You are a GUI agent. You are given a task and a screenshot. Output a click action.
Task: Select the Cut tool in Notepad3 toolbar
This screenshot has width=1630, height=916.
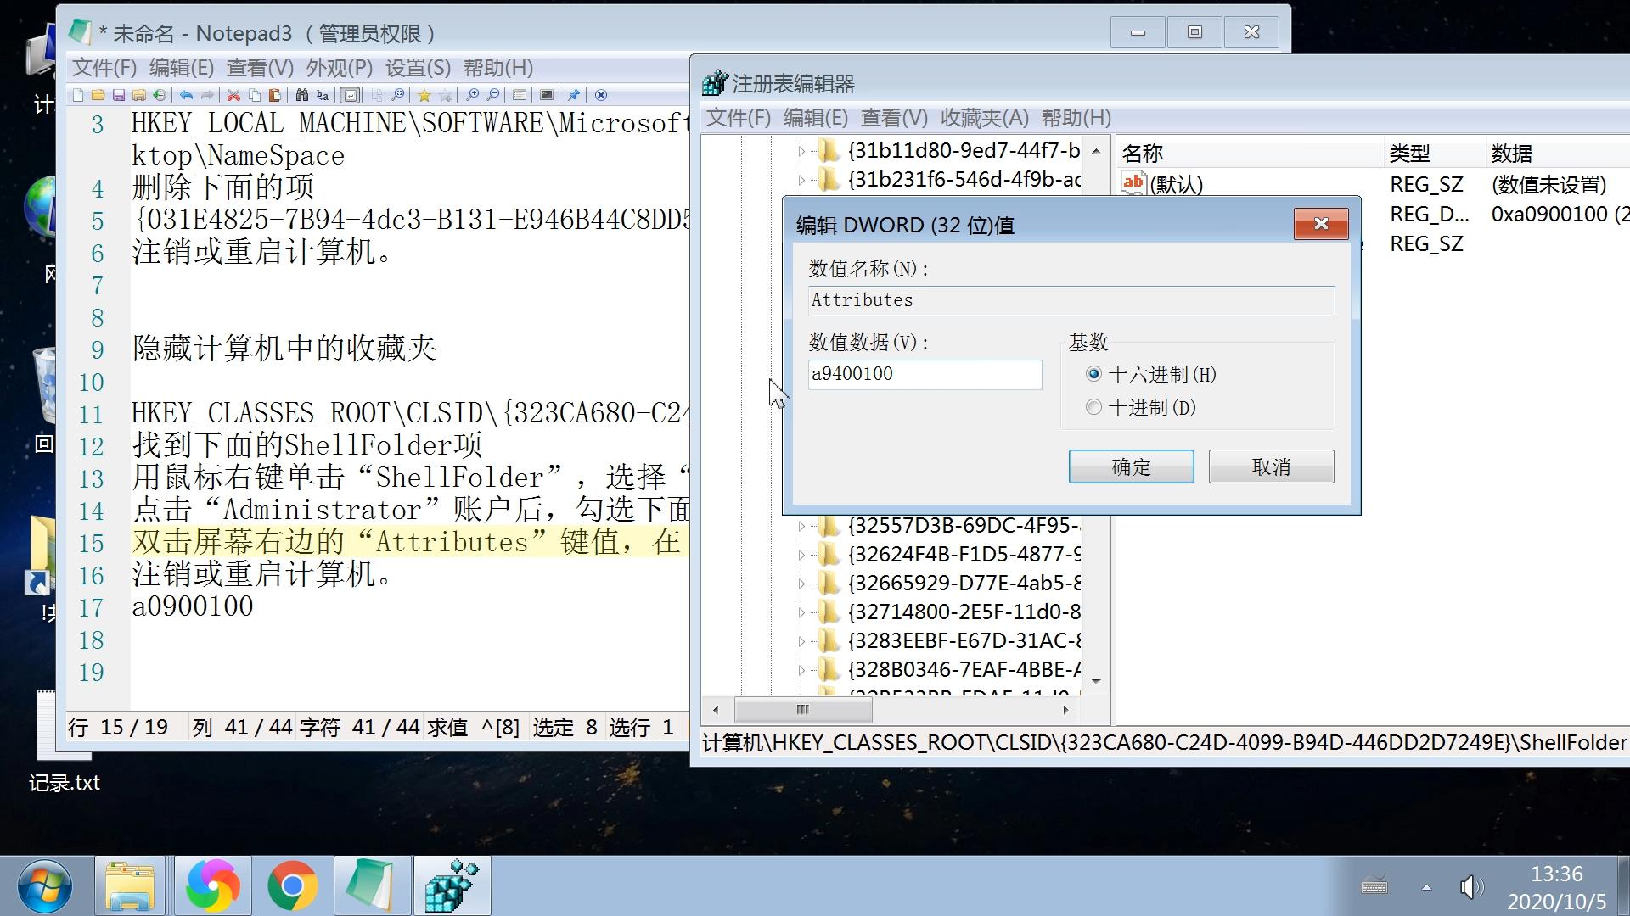pyautogui.click(x=233, y=95)
